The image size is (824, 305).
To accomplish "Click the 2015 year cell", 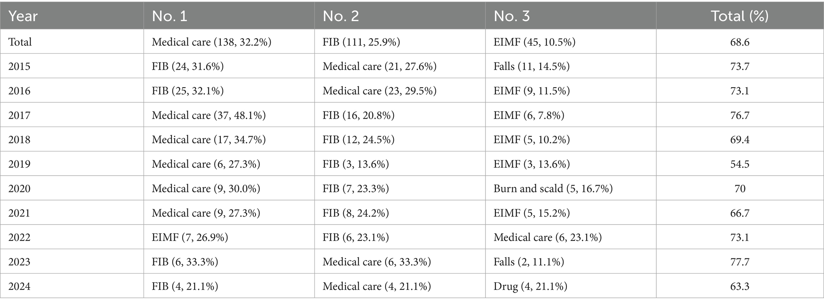I will (19, 66).
